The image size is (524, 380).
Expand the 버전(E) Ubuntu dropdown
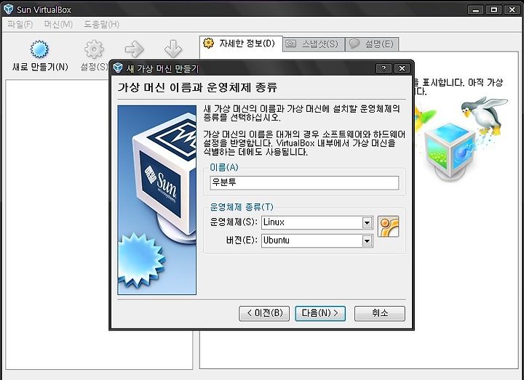[x=367, y=240]
